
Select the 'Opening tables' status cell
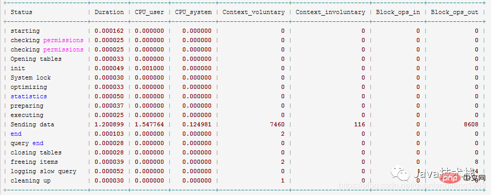point(36,59)
